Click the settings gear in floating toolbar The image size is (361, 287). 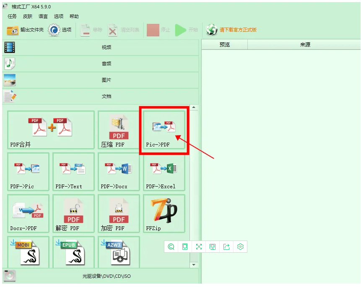[x=240, y=247]
